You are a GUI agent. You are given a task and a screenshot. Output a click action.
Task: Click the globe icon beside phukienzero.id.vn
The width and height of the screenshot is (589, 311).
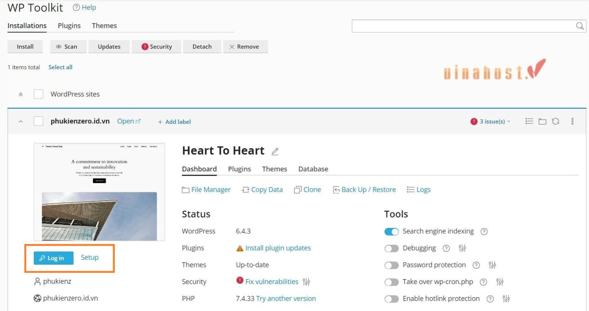coord(37,298)
